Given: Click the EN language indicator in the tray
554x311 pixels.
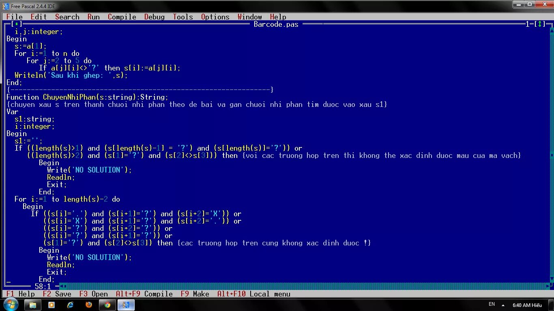Looking at the screenshot, I should coord(492,304).
